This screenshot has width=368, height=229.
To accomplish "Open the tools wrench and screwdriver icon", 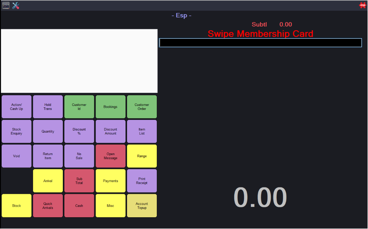I will click(x=16, y=5).
